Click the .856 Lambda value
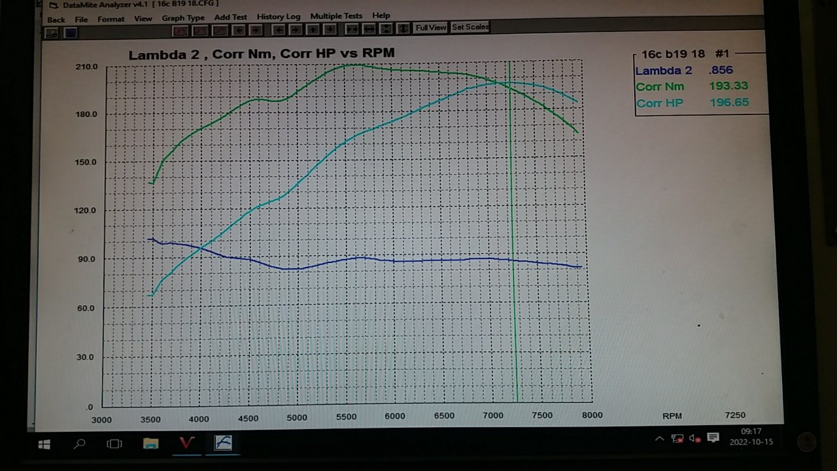 721,70
